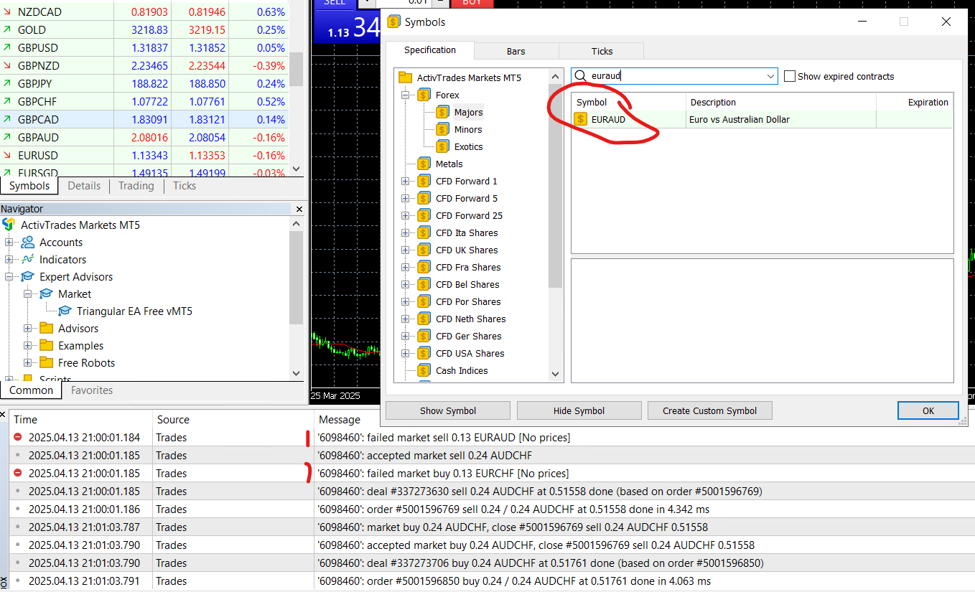
Task: Click the Accounts icon in Navigator
Action: tap(26, 242)
